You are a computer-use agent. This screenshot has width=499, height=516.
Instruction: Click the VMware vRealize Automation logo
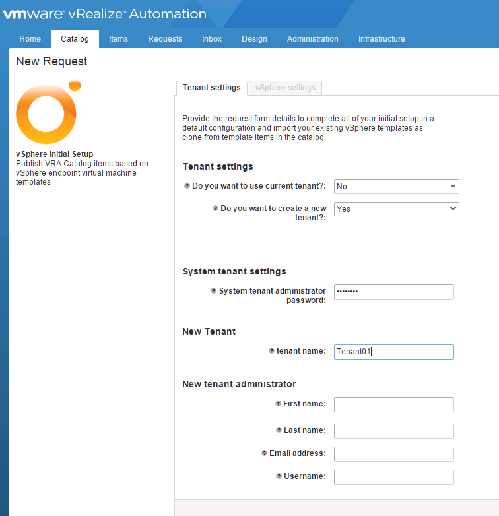point(105,14)
